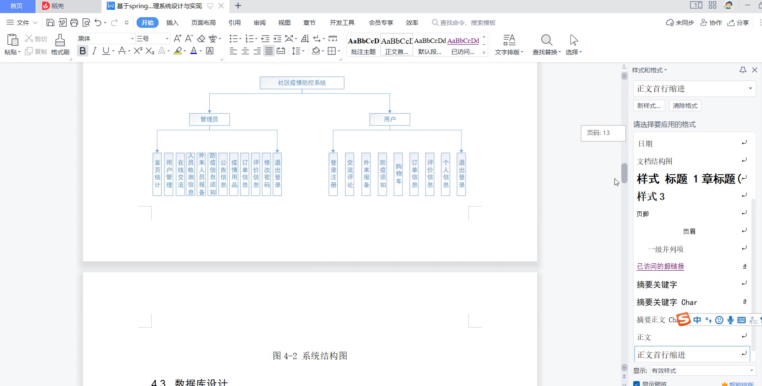762x386 pixels.
Task: Toggle bold formatting
Action: pyautogui.click(x=83, y=51)
